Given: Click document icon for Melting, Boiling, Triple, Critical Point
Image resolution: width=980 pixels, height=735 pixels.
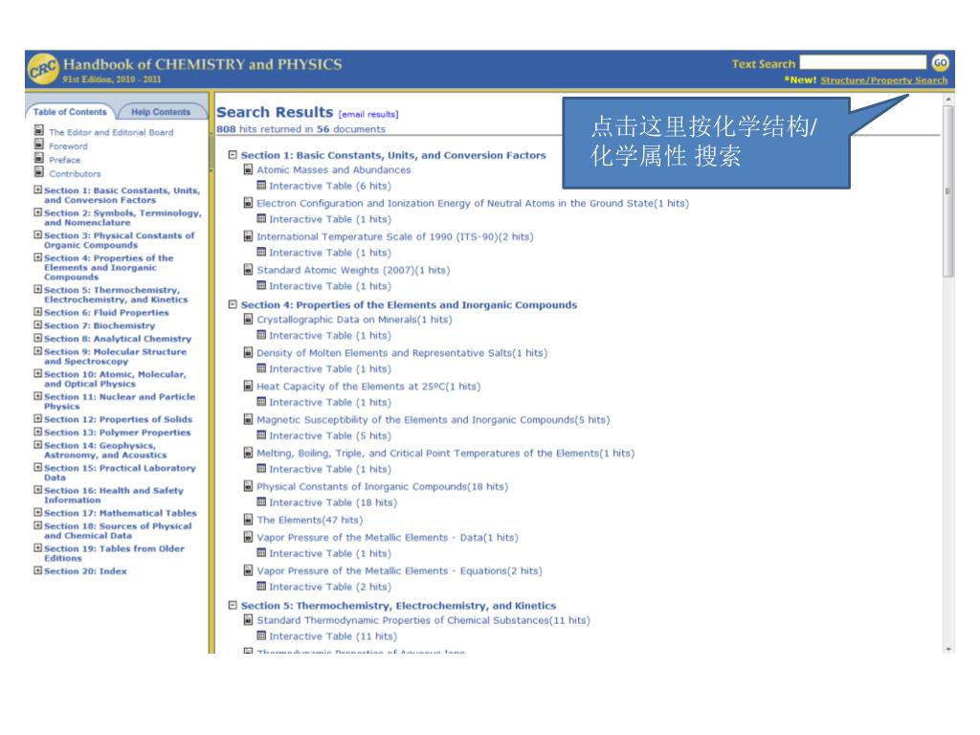Looking at the screenshot, I should 248,453.
